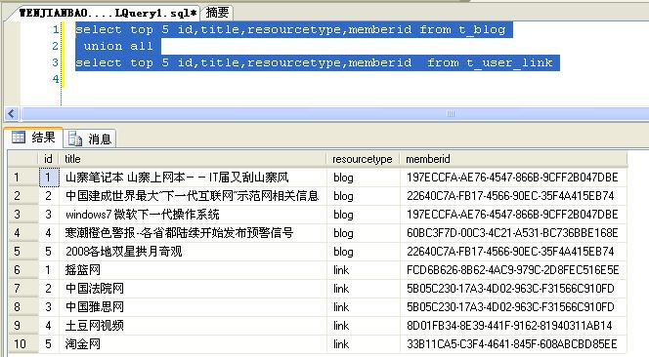Image resolution: width=649 pixels, height=357 pixels.
Task: Open the 消息 messages tab
Action: pos(90,139)
